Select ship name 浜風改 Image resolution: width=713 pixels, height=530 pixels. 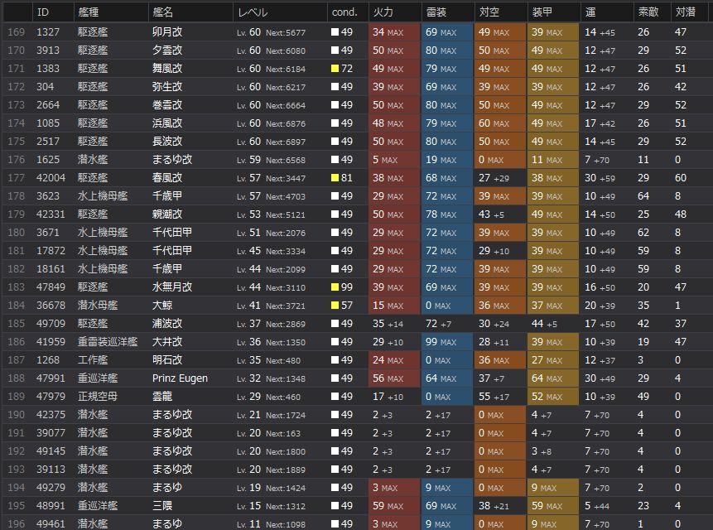click(x=167, y=123)
